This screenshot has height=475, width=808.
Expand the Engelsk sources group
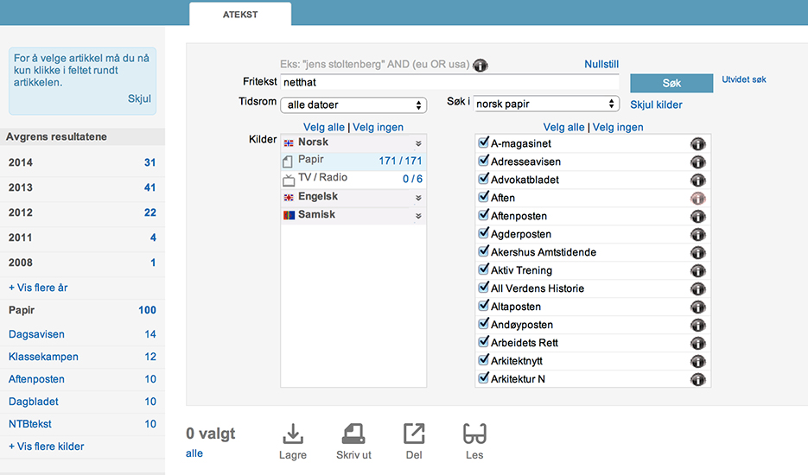click(418, 197)
